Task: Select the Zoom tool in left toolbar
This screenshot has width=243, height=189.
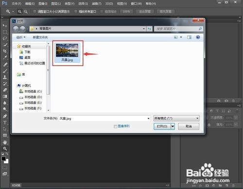Action: [5, 149]
